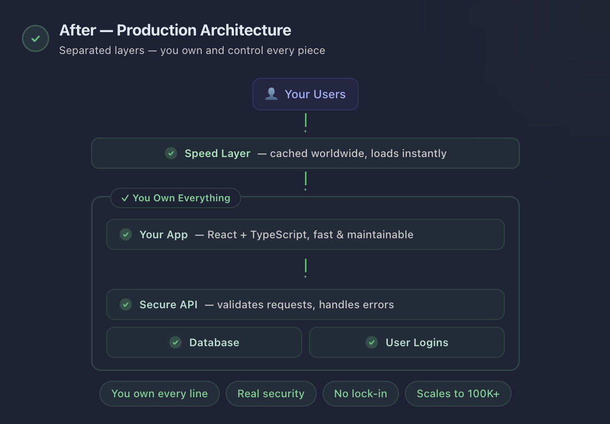Screen dimensions: 610x424
Task: Enable the Database component
Action: pos(204,342)
